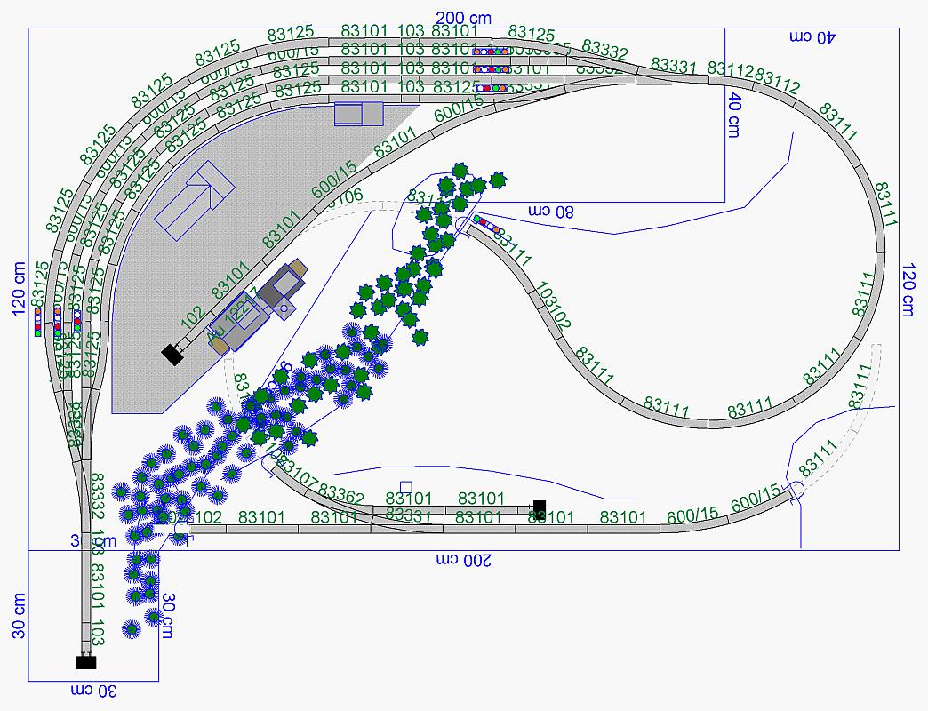Select the 83362 track piece label
Screen dimensions: 928x711
[x=340, y=495]
